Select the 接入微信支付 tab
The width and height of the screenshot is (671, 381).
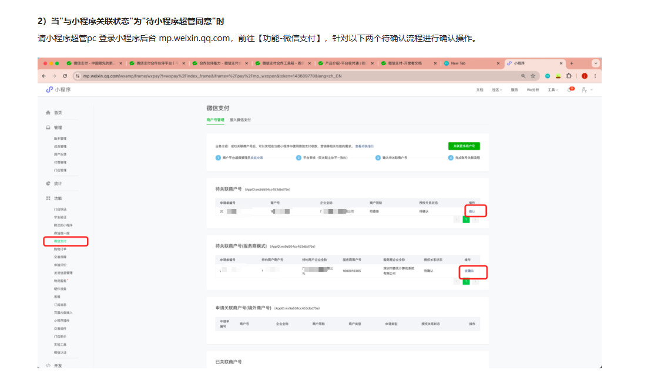(x=240, y=120)
